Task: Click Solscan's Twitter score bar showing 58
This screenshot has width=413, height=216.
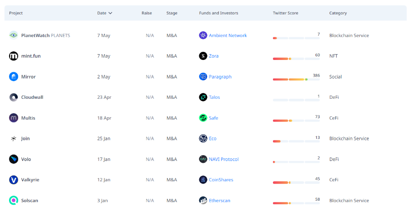Action: (296, 203)
